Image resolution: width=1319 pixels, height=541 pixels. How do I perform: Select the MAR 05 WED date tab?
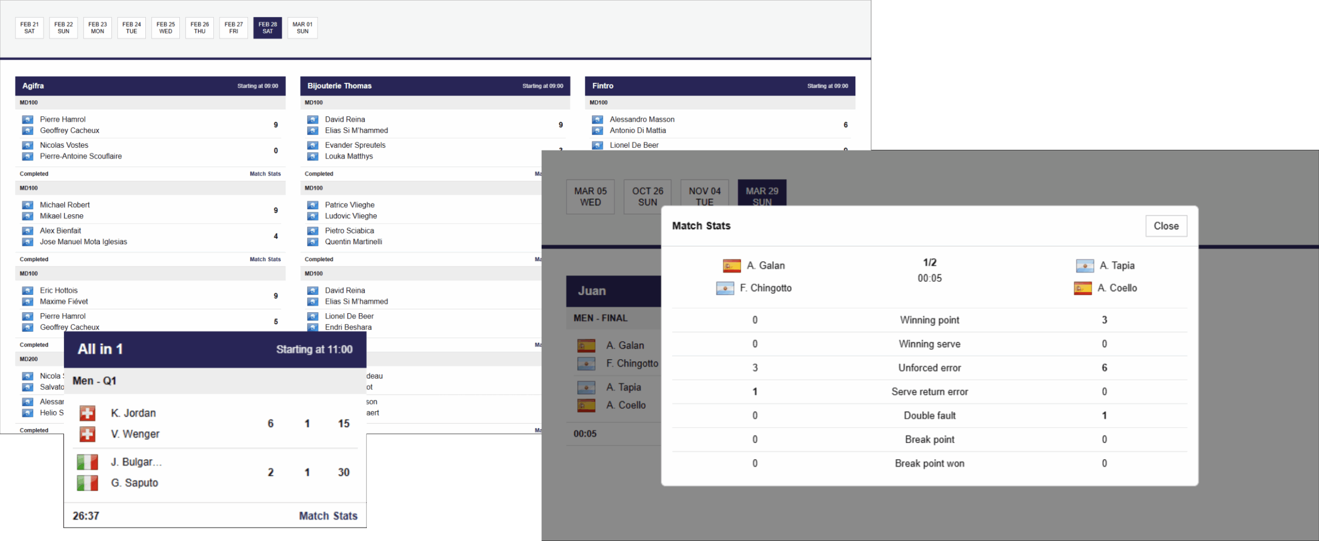tap(590, 196)
